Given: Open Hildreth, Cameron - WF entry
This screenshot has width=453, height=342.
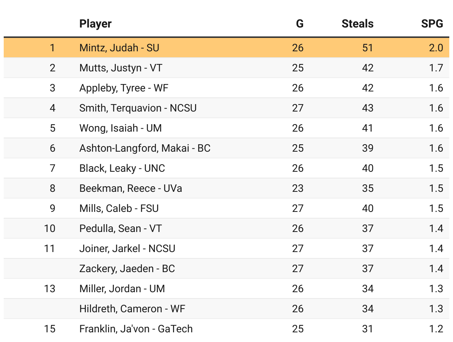Looking at the screenshot, I should point(132,309).
